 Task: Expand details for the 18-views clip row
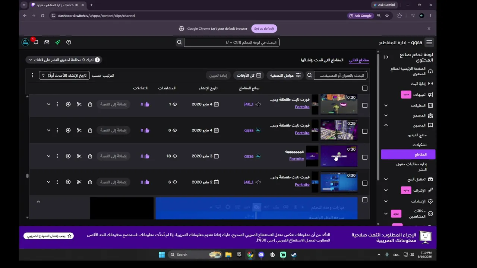coord(48,156)
